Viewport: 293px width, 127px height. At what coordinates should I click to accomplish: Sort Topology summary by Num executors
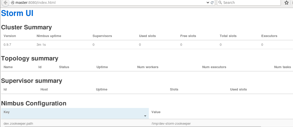[214, 67]
